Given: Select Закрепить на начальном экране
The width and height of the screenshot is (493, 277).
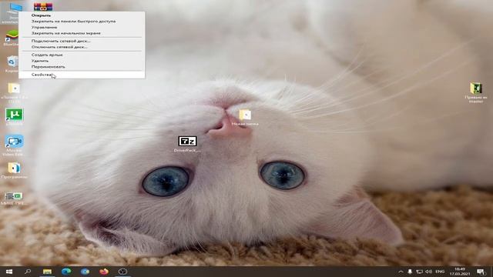Looking at the screenshot, I should [65, 33].
